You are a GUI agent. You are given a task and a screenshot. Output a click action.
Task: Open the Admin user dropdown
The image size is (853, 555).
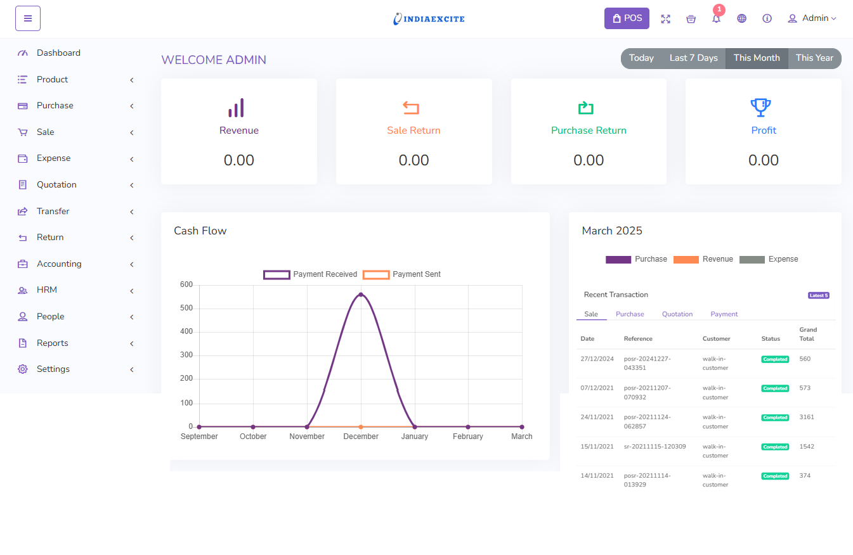[812, 18]
